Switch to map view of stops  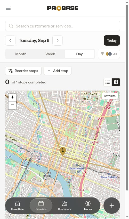(x=116, y=82)
